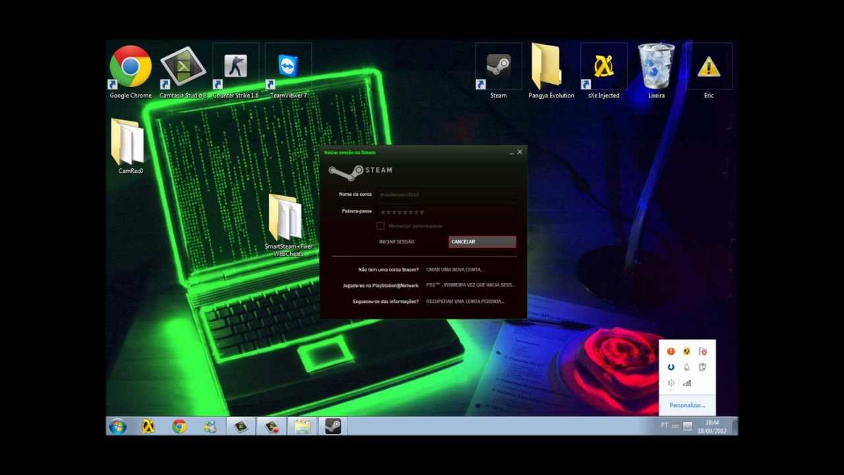Click the network signal bars tray icon
The height and width of the screenshot is (475, 844).
pyautogui.click(x=687, y=383)
